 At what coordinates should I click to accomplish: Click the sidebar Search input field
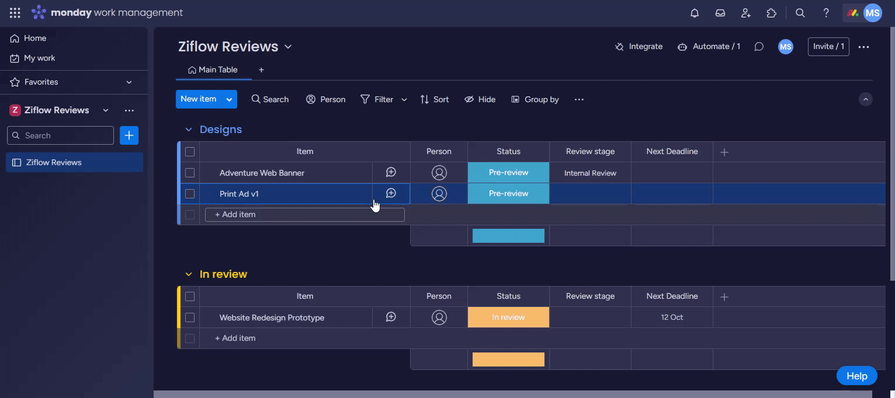tap(60, 135)
